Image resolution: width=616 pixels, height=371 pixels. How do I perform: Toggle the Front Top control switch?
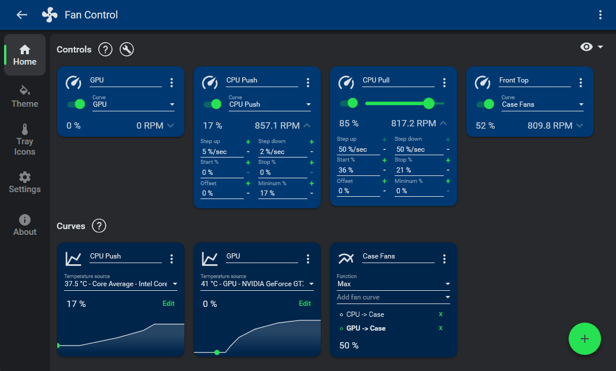(485, 104)
